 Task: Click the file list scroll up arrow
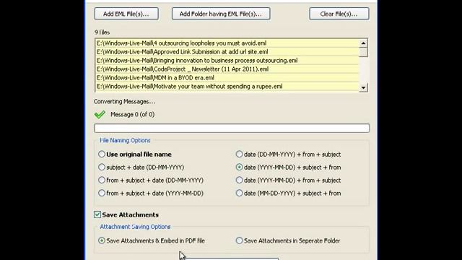[363, 43]
